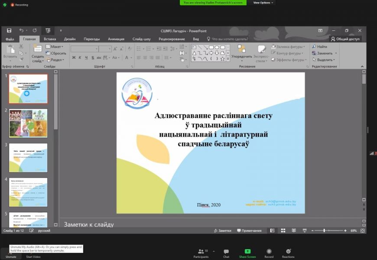Image resolution: width=377 pixels, height=260 pixels.
Task: Open the Zoom Chat panel
Action: (x=226, y=253)
